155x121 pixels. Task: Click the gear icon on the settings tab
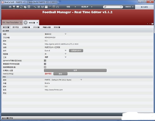coord(26,23)
